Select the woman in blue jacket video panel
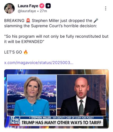Image resolution: width=113 pixels, height=132 pixels. pyautogui.click(x=32, y=95)
